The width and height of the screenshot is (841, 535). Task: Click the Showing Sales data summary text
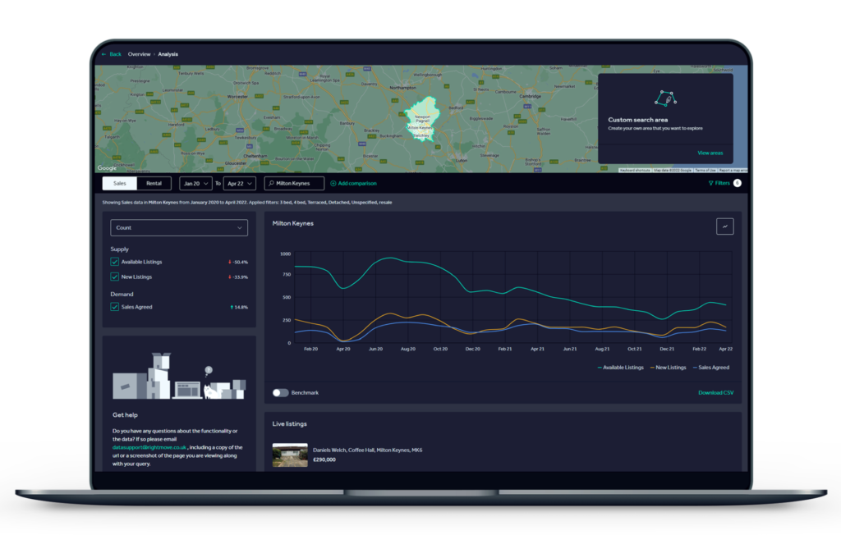coord(247,203)
